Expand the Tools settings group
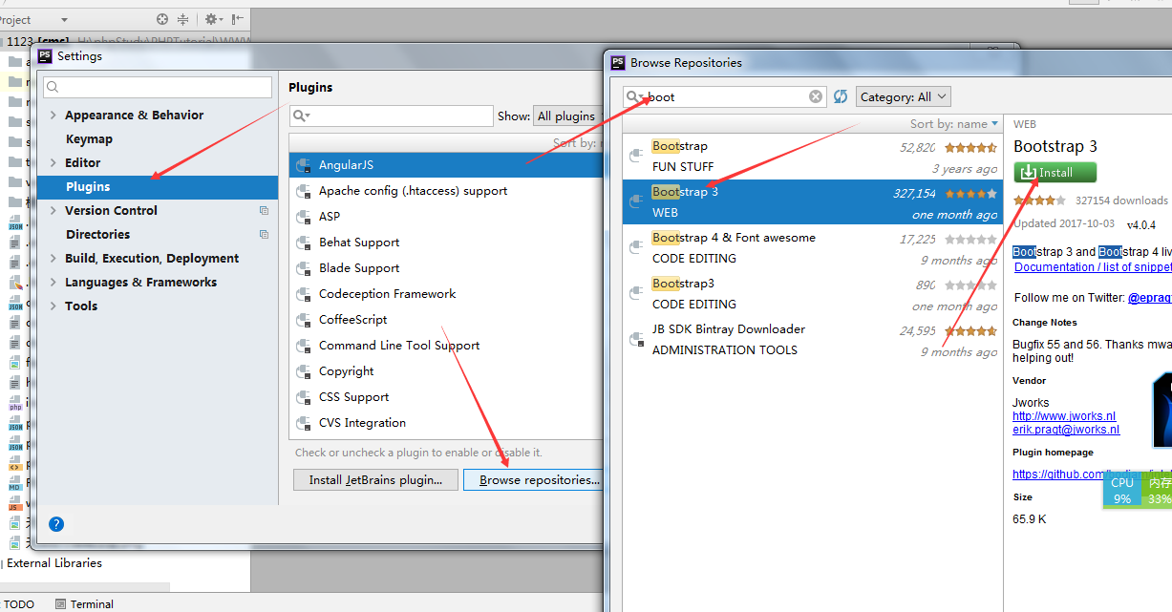The image size is (1172, 612). 53,306
